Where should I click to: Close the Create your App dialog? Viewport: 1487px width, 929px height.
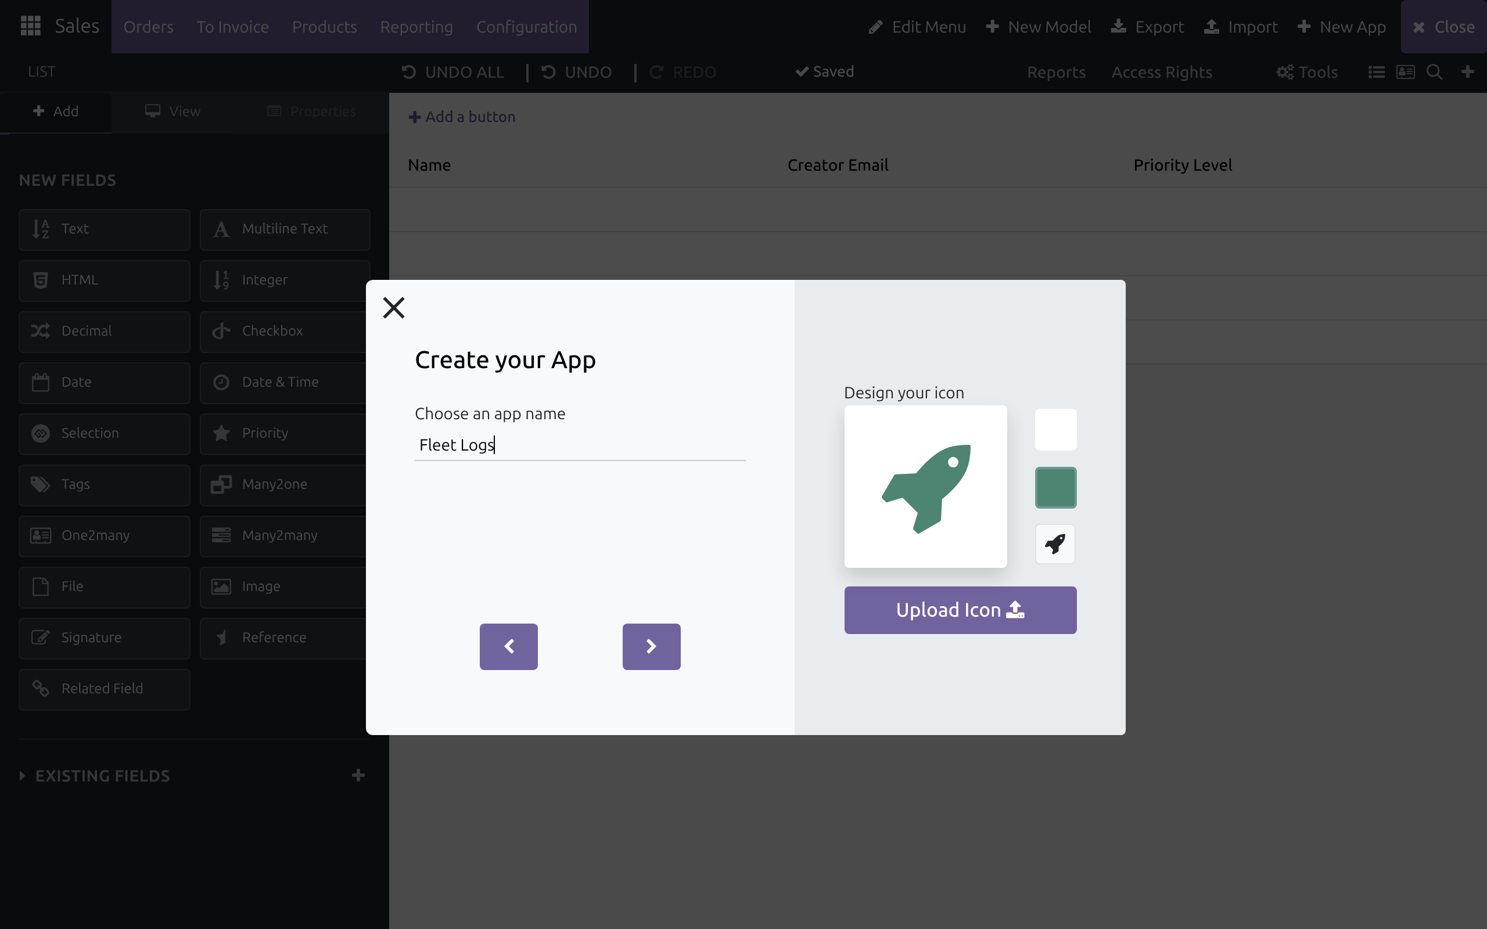pos(393,307)
